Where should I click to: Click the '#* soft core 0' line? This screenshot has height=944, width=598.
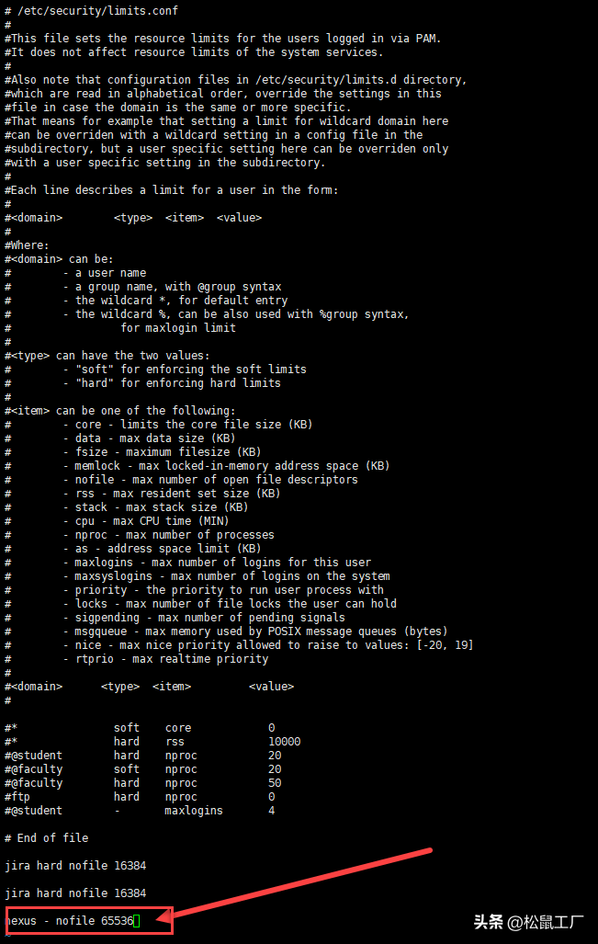coord(140,727)
